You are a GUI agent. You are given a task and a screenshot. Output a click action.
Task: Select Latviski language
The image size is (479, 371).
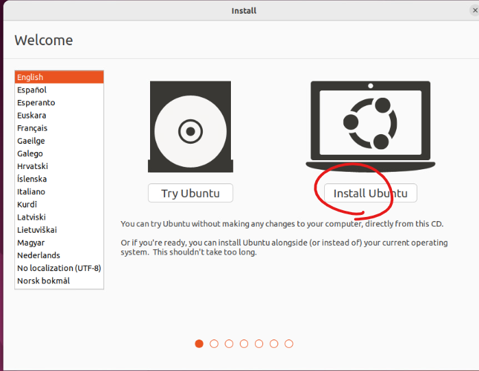[x=59, y=217]
